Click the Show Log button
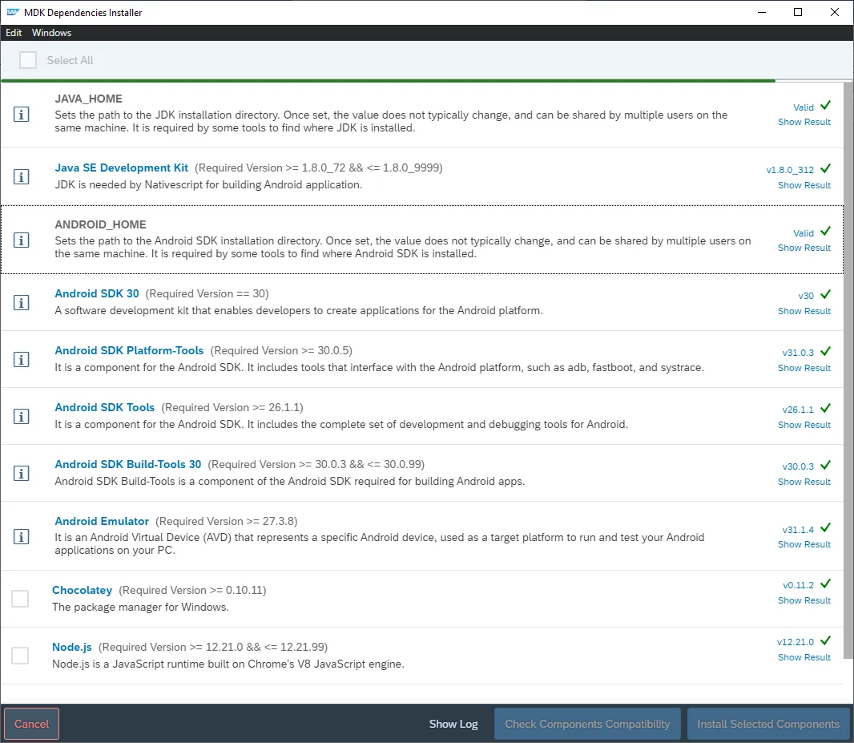 (453, 724)
